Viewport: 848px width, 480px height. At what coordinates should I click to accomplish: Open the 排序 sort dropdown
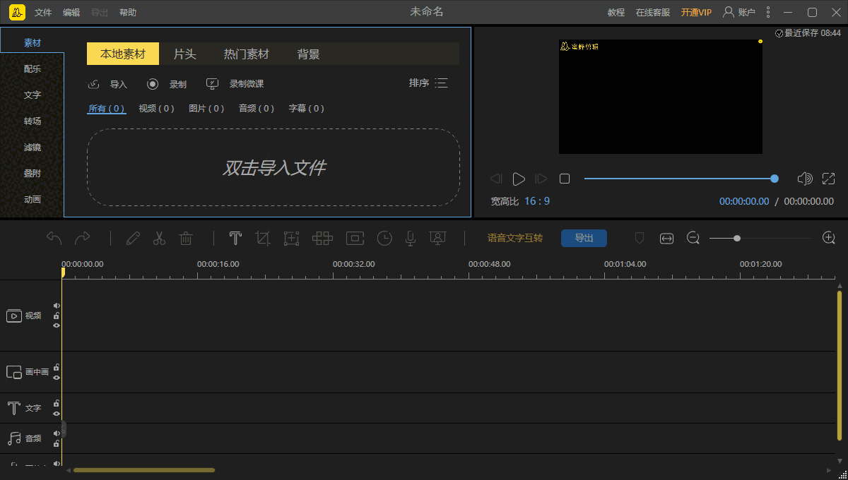[x=428, y=83]
